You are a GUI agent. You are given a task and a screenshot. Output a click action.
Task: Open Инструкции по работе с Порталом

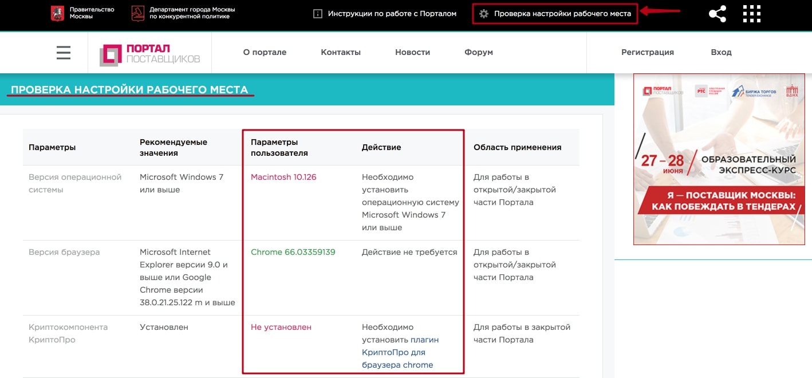point(392,14)
